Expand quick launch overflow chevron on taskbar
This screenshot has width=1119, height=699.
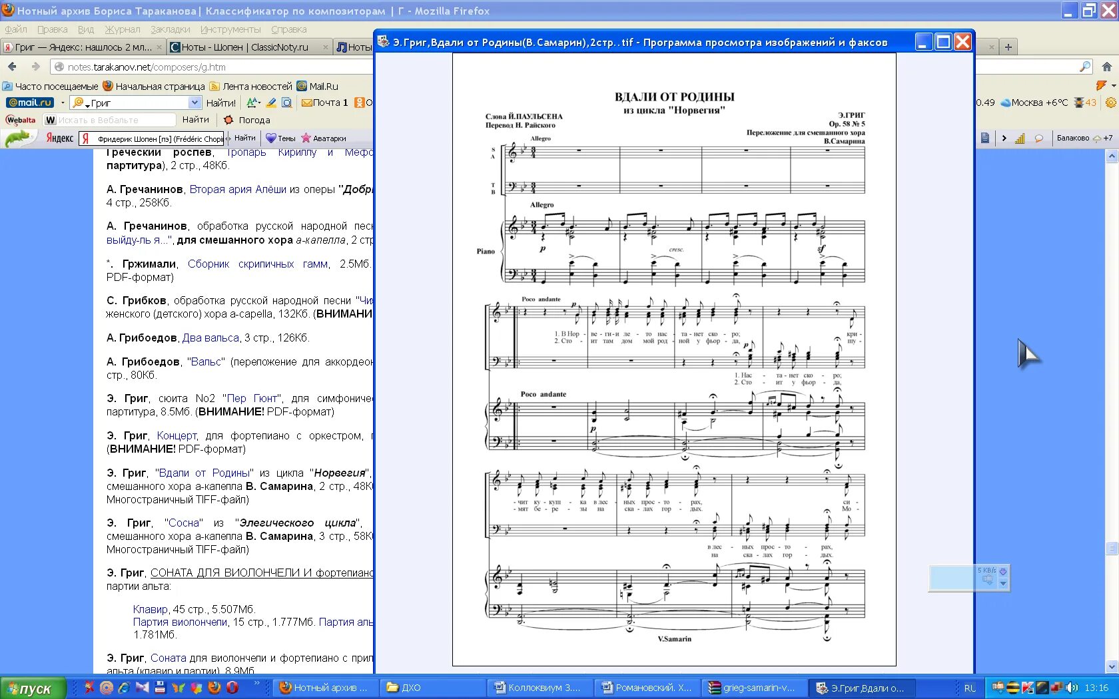tap(257, 684)
